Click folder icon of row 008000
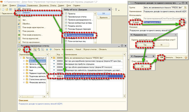The height and width of the screenshot is (112, 189). [54, 58]
